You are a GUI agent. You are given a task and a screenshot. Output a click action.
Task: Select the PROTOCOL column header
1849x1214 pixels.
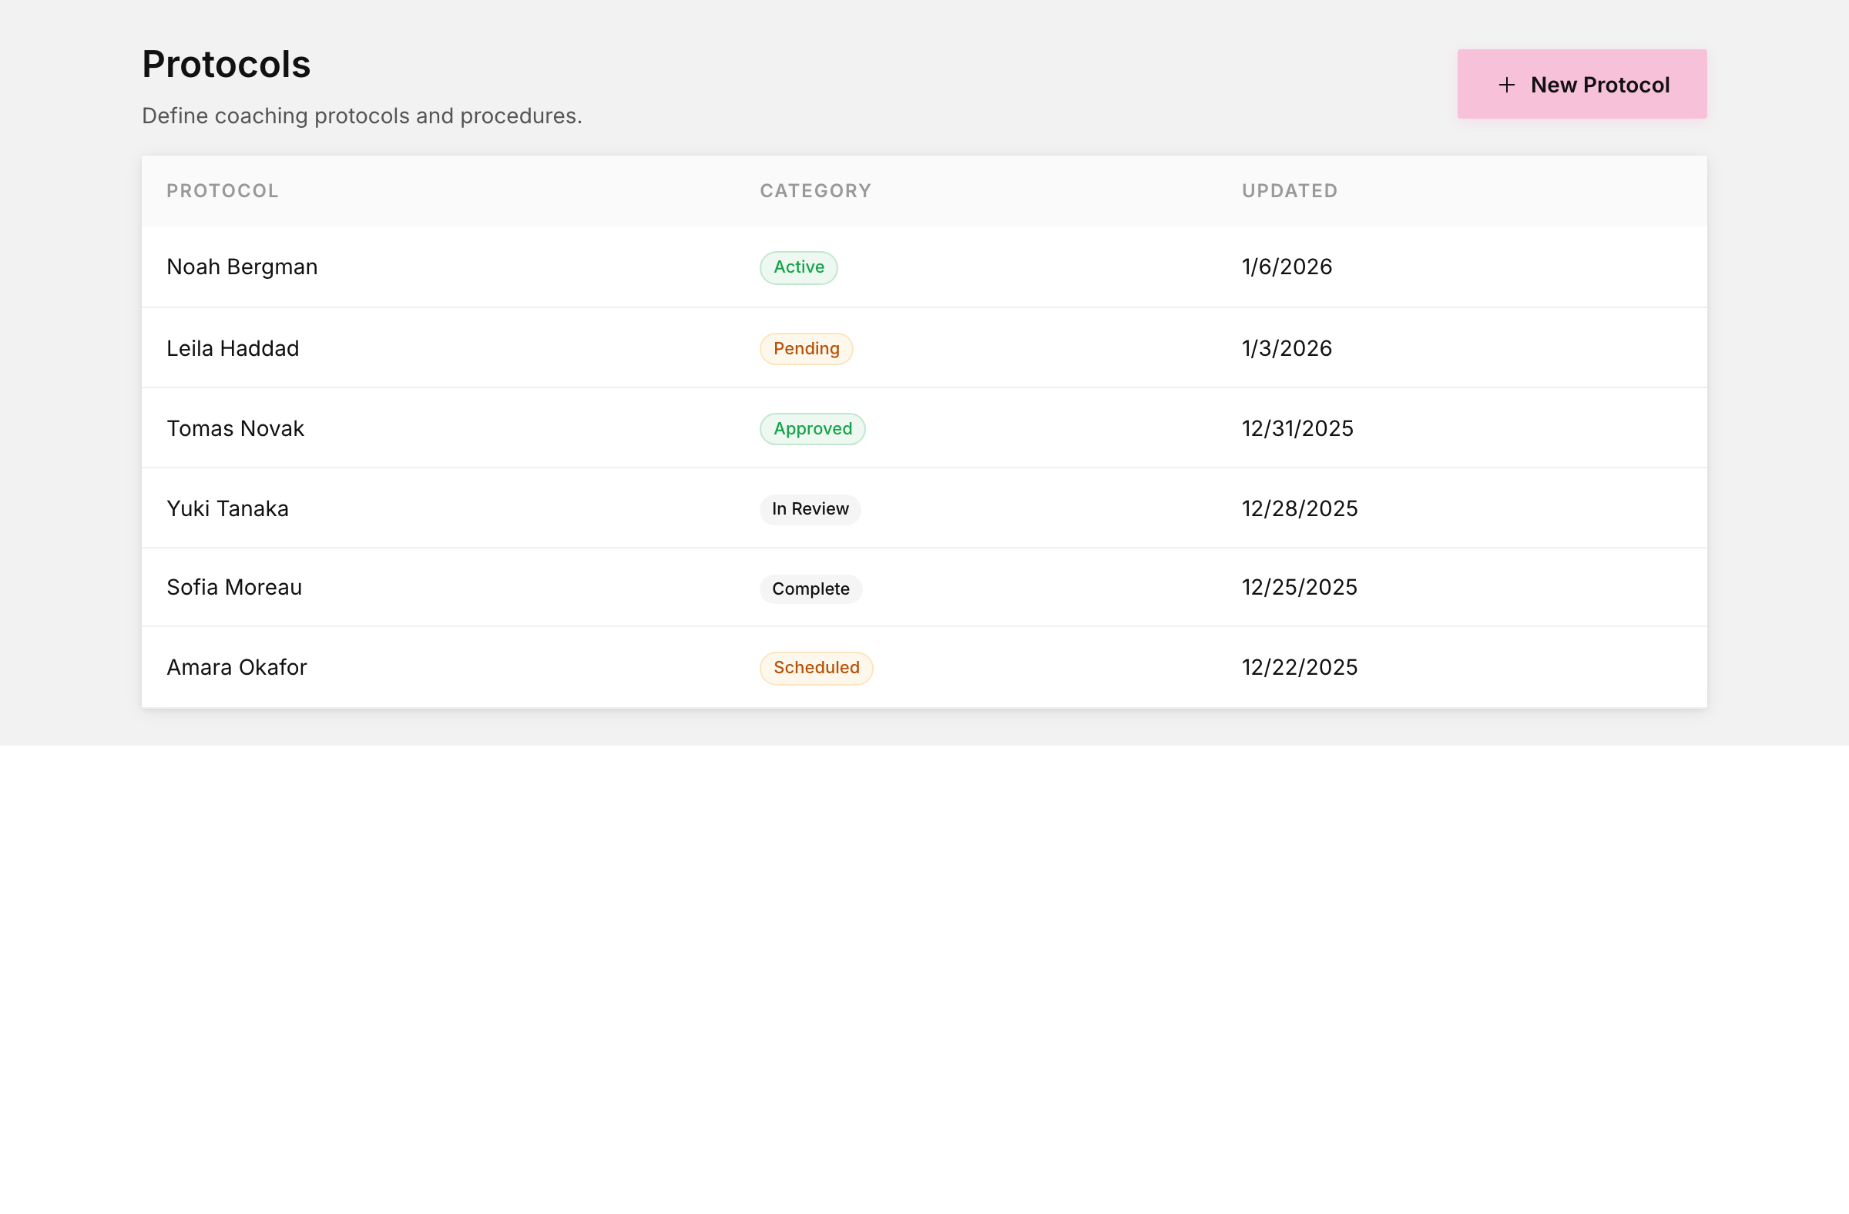(x=222, y=191)
